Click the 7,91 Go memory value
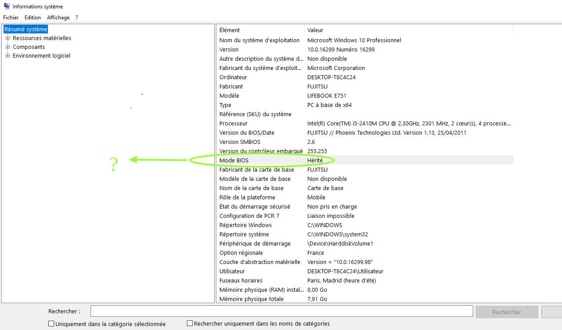The height and width of the screenshot is (330, 562). [317, 299]
